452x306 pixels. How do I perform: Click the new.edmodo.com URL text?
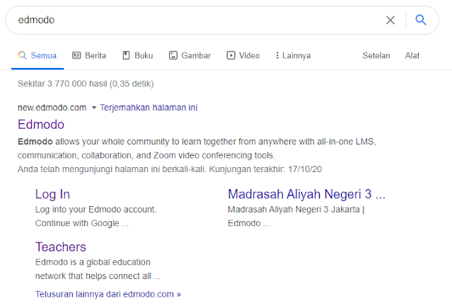[x=52, y=108]
